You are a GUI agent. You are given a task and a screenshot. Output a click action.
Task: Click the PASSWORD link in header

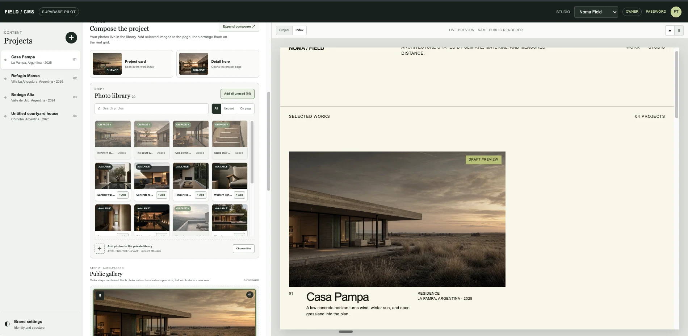(656, 12)
